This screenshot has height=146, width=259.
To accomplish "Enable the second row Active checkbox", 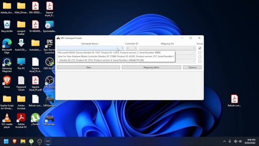I will tap(200, 52).
